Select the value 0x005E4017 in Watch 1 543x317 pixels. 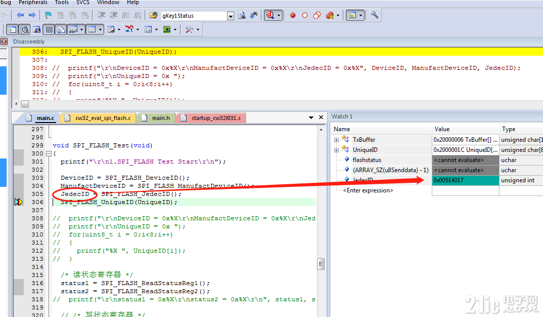click(465, 180)
